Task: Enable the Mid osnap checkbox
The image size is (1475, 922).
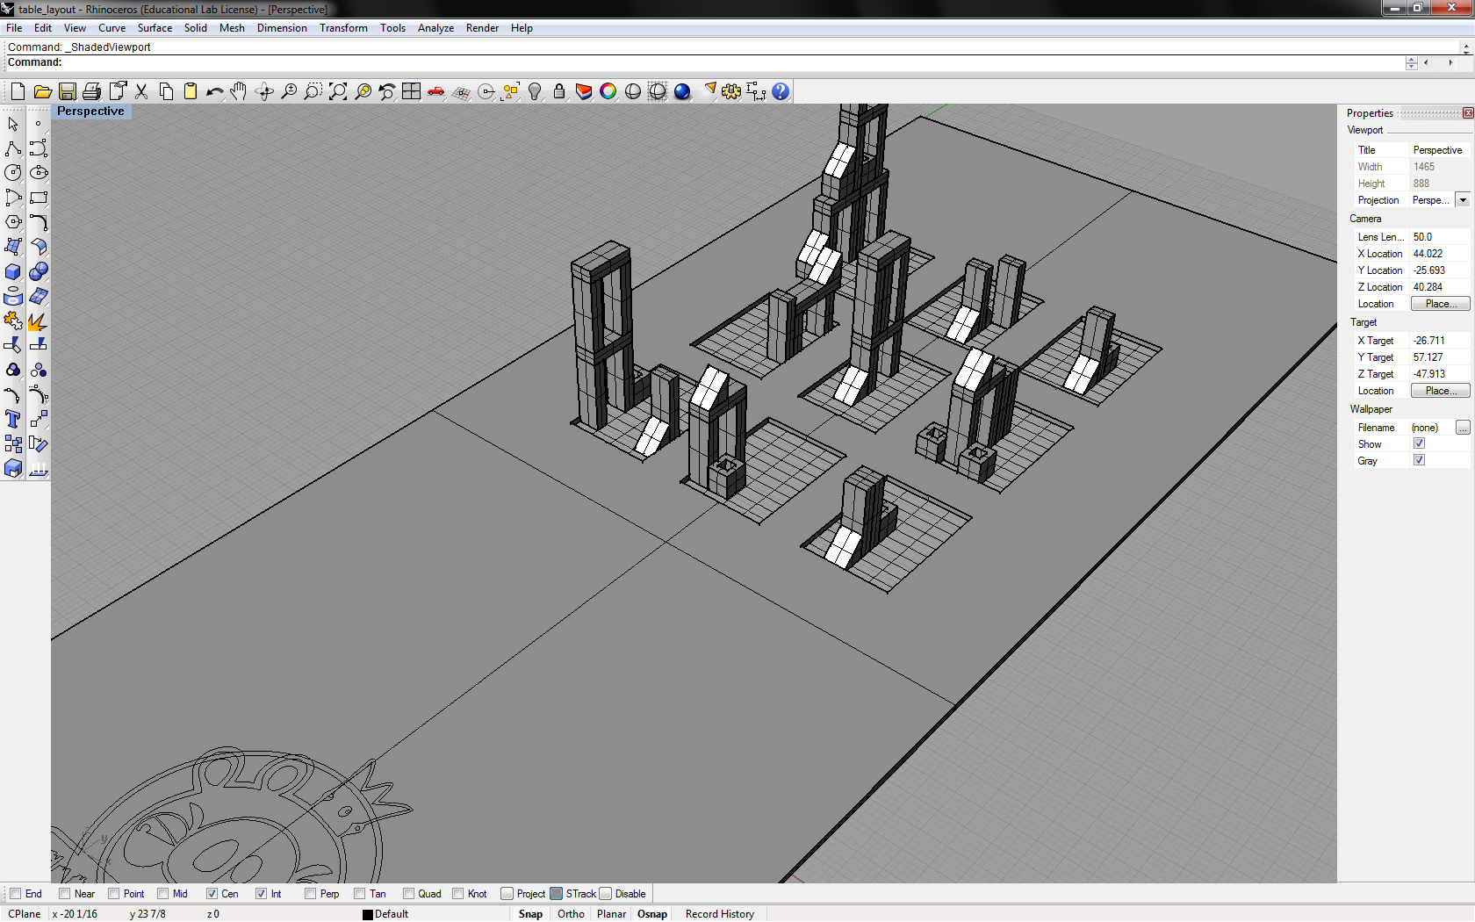Action: pyautogui.click(x=162, y=894)
